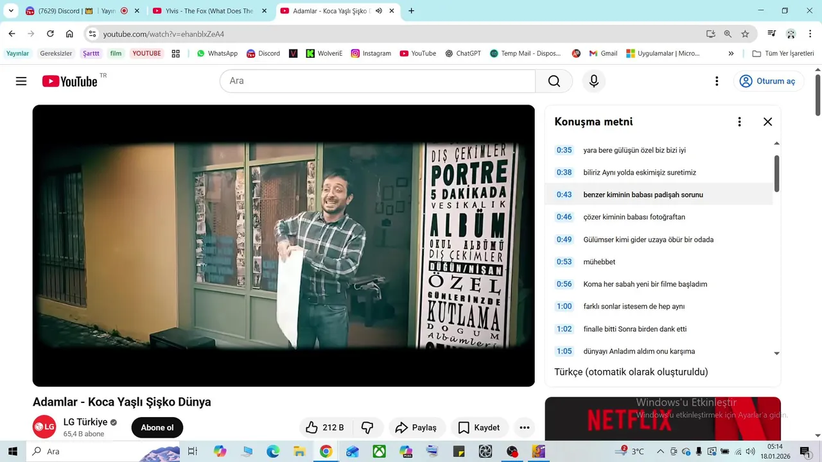Click the video player frame

pyautogui.click(x=283, y=246)
